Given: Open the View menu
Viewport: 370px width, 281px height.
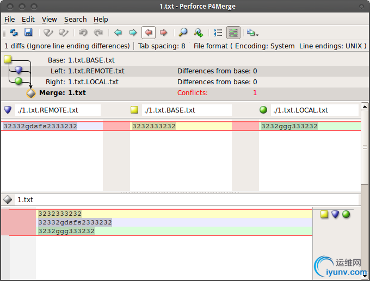Looking at the screenshot, I should click(x=49, y=20).
